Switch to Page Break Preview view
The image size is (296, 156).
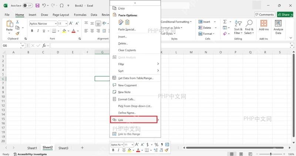coord(250,154)
